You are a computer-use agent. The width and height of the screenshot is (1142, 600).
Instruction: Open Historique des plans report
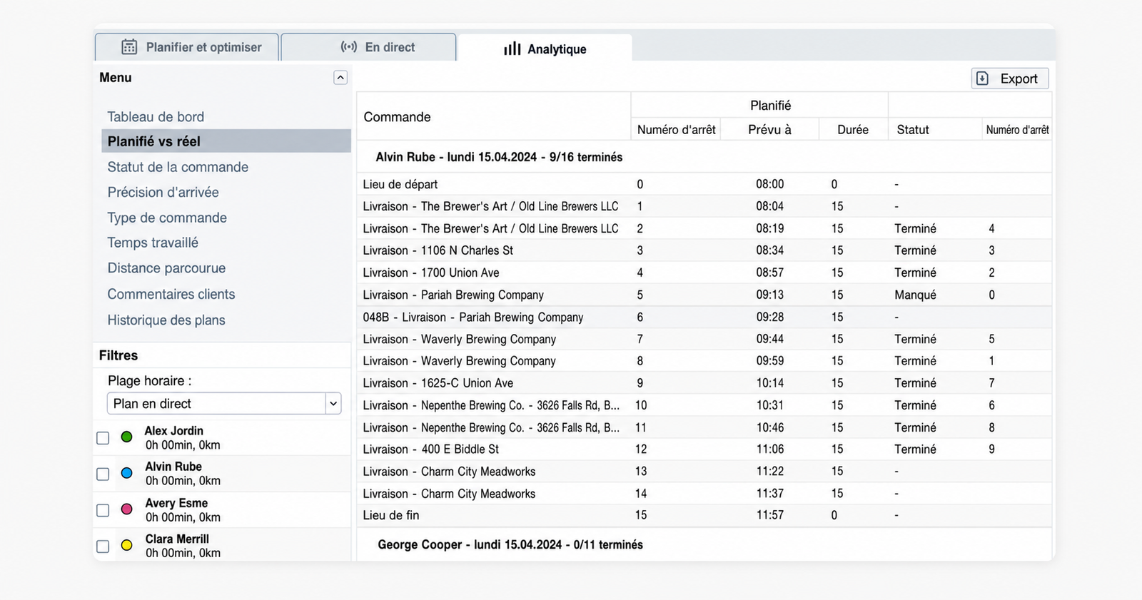[166, 320]
